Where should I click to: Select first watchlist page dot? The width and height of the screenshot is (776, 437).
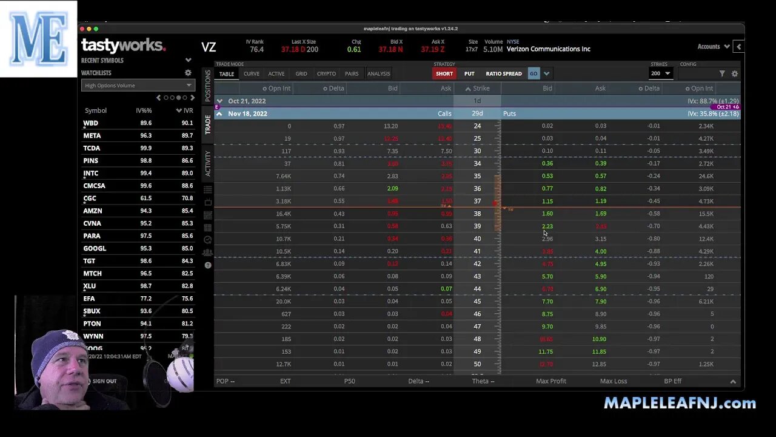[166, 98]
